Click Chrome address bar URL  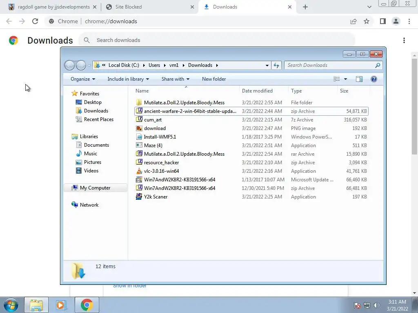[x=111, y=21]
